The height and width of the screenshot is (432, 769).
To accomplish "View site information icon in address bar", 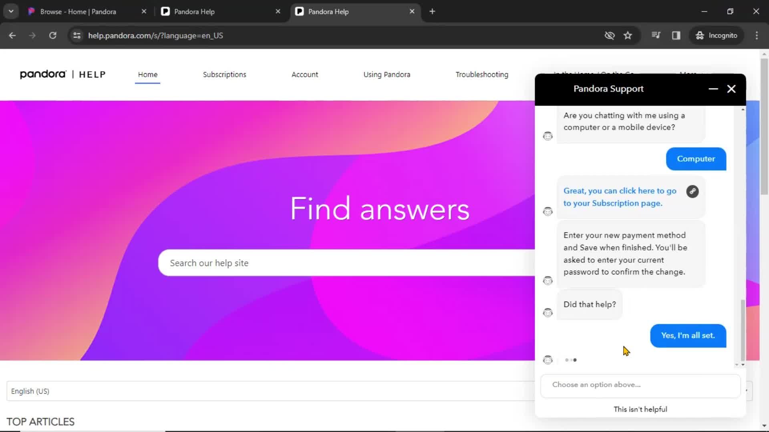I will (x=77, y=36).
